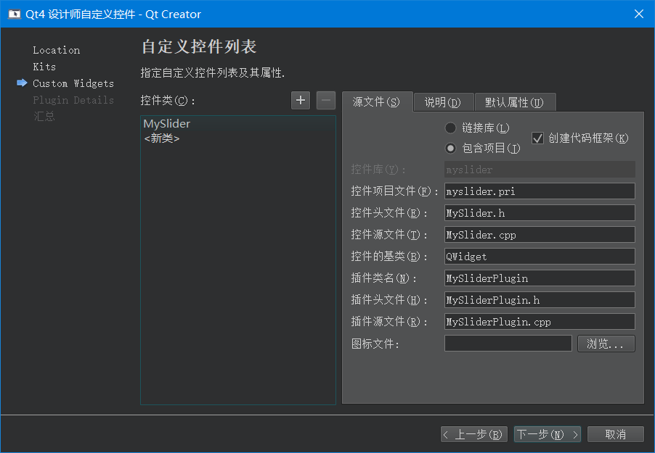
Task: Select the 链接库(L) radio option
Action: pyautogui.click(x=450, y=128)
